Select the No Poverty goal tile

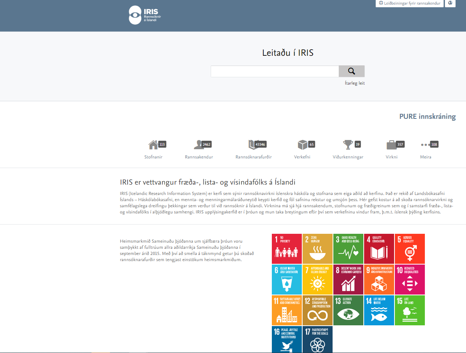(287, 249)
